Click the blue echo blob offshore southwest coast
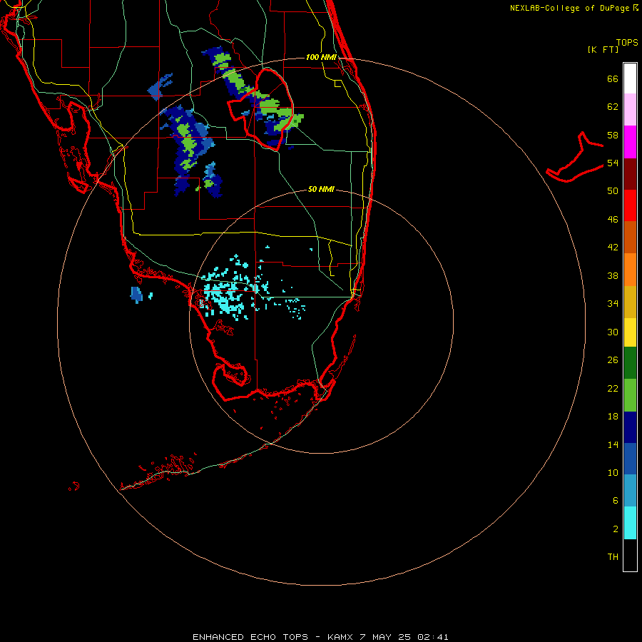 [136, 295]
